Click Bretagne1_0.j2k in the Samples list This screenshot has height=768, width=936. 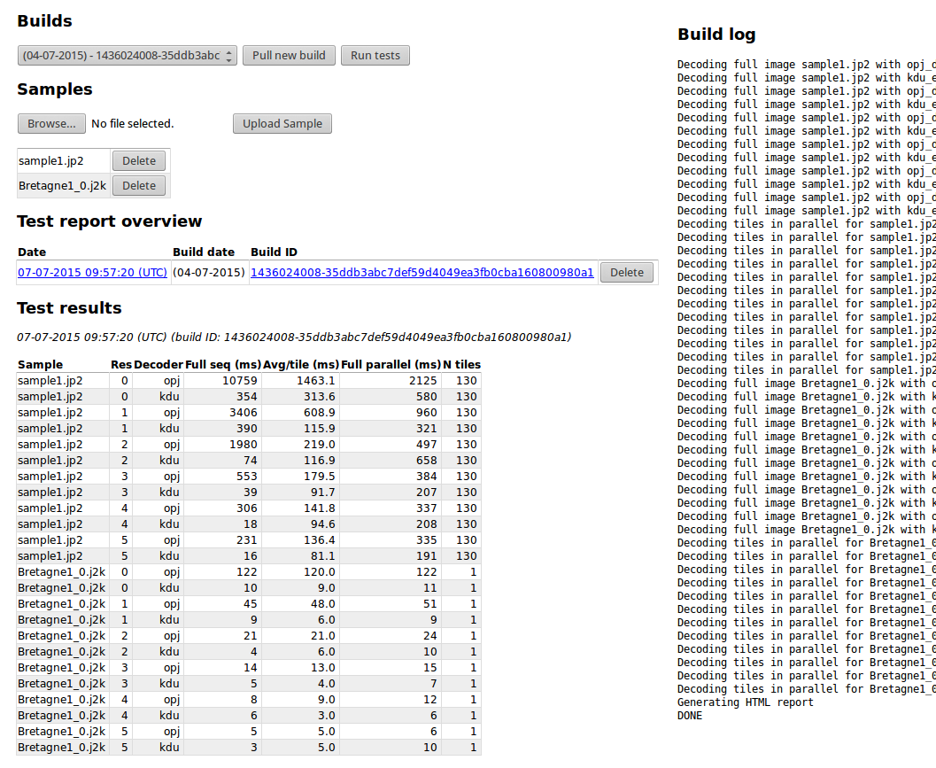point(62,186)
